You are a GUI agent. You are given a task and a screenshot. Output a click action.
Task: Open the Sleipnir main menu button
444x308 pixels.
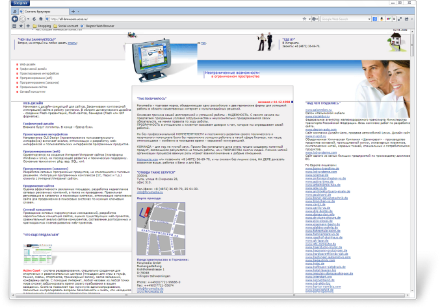[x=20, y=3]
